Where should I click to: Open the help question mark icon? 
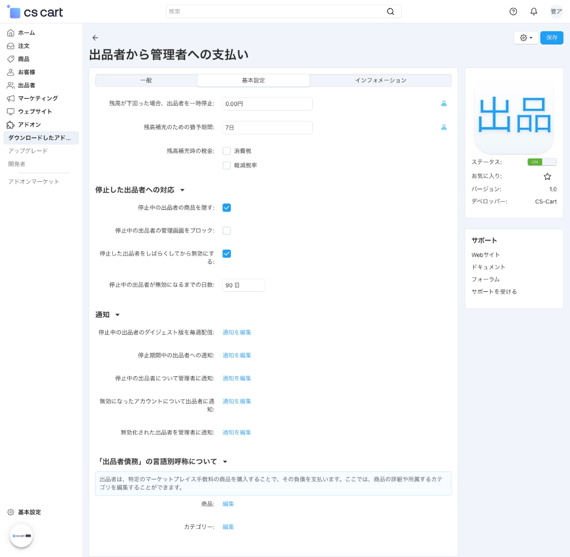pos(513,11)
